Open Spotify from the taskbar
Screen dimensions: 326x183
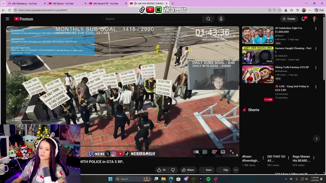(208, 179)
